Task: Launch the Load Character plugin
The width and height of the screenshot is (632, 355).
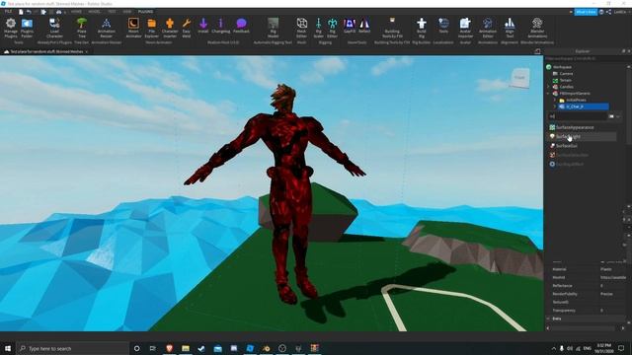Action: [54, 28]
